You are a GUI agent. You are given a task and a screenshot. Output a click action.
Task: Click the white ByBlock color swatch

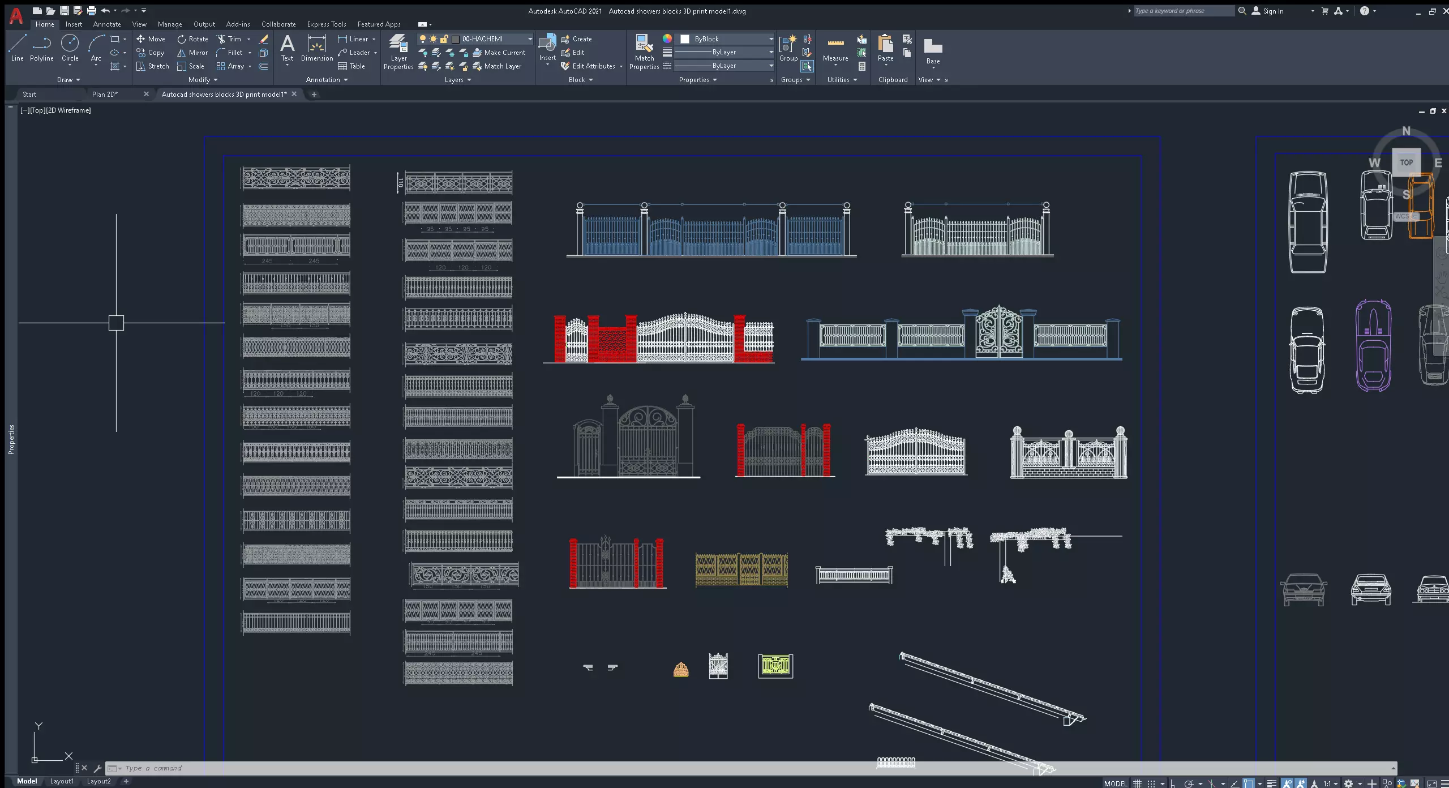click(685, 39)
